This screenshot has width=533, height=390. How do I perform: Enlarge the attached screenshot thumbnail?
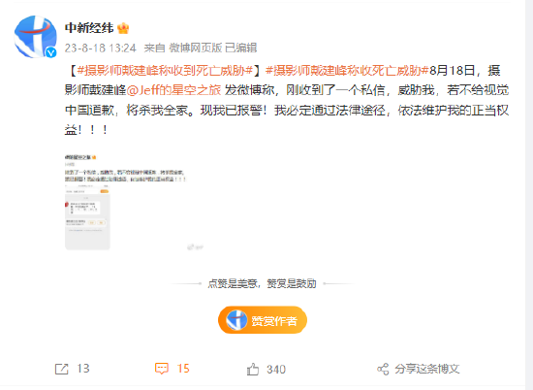pos(126,202)
